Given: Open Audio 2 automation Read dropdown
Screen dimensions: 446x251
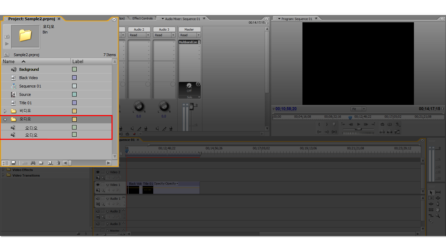Looking at the screenshot, I should [139, 35].
